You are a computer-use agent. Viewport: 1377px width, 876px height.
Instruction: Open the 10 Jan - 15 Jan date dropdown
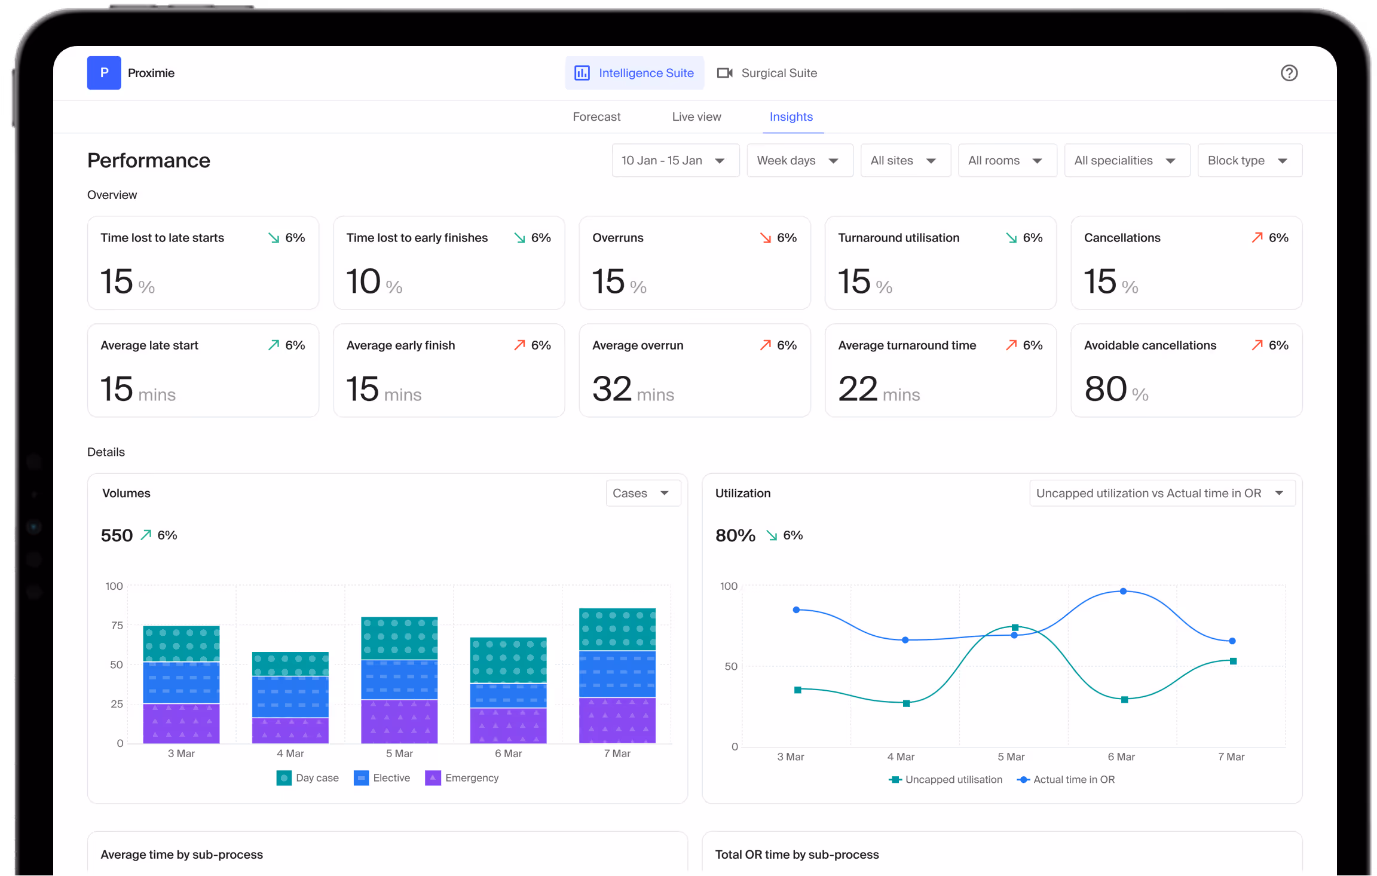pyautogui.click(x=675, y=161)
